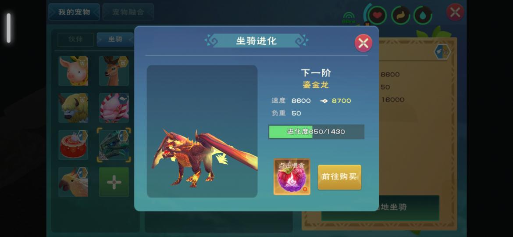Select the pink striped fish mount

point(114,108)
